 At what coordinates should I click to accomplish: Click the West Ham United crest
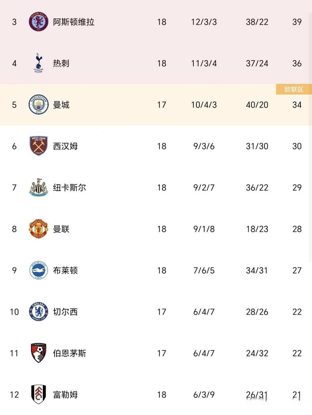38,146
